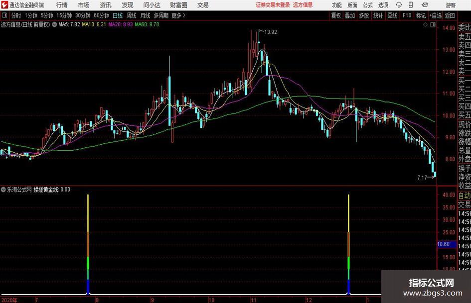Click the 统计 statistics toolbar button
The width and height of the screenshot is (471, 303).
[x=378, y=15]
